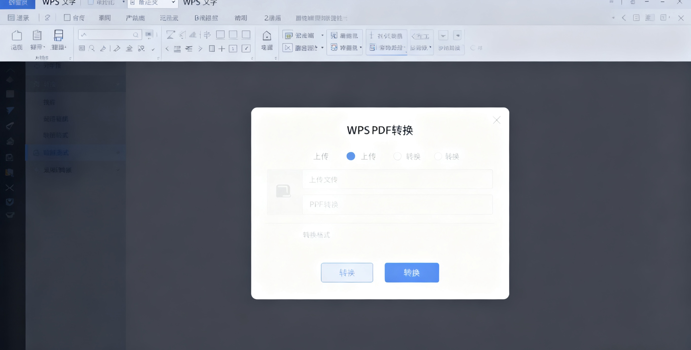
Task: Collapse the bottom sidebar entry using its chevron
Action: (118, 170)
